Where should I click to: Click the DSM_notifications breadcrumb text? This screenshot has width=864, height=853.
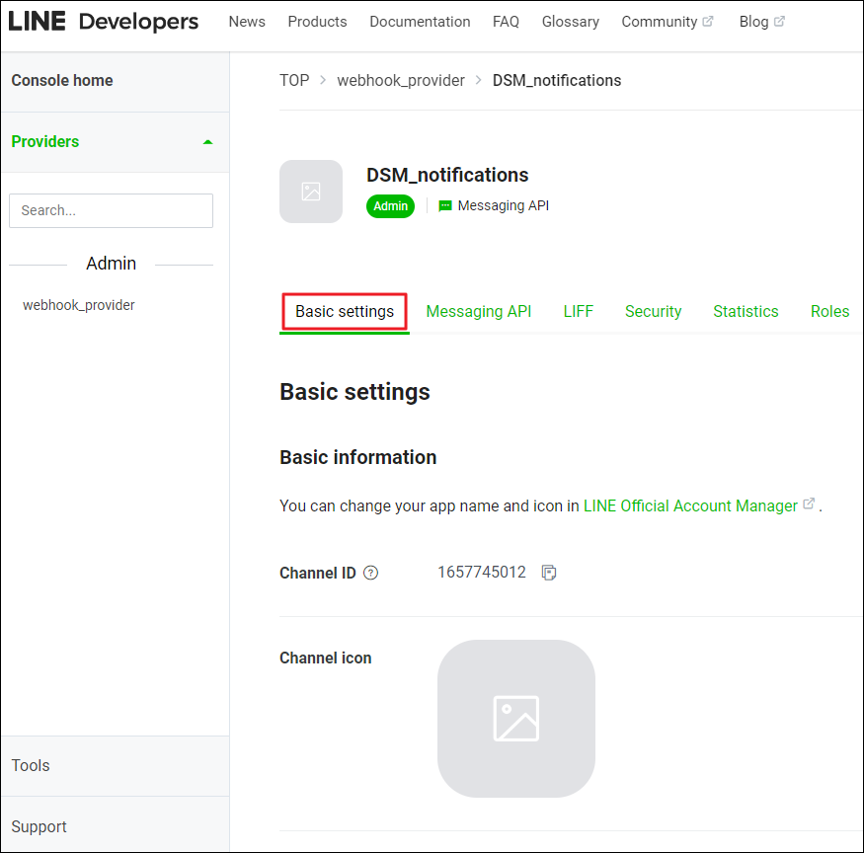[557, 80]
